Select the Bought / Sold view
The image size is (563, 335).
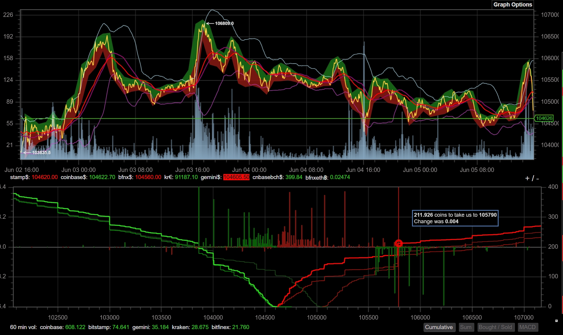coord(495,327)
